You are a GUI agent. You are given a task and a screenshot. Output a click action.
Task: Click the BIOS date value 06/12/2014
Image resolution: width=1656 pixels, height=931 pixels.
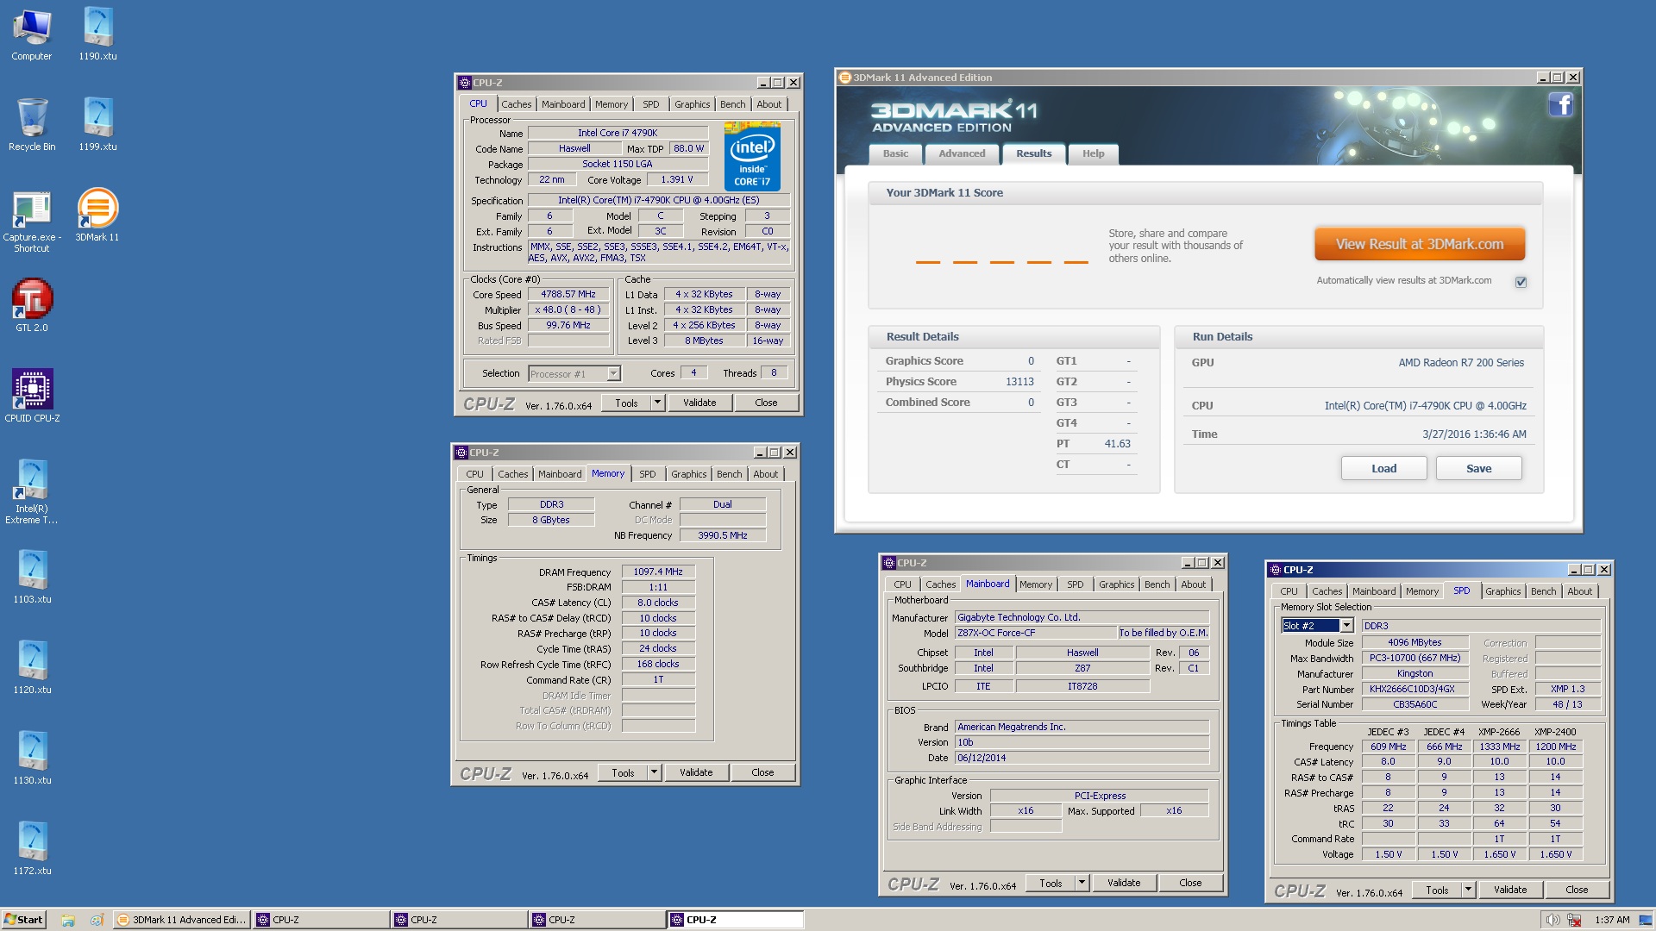[x=1082, y=758]
